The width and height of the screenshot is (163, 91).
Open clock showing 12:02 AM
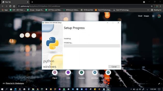153,89
